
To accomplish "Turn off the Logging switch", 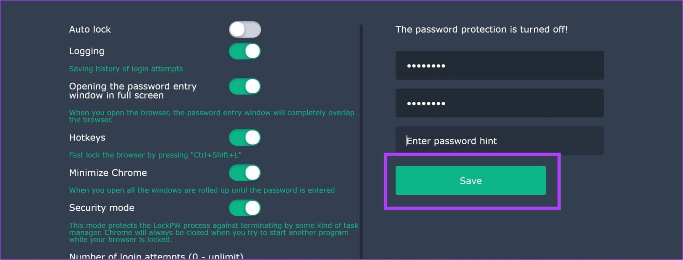I will click(245, 51).
